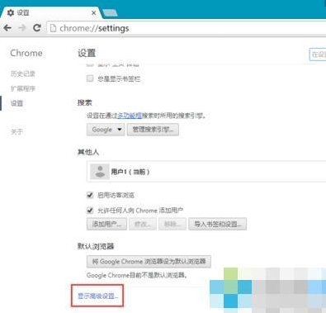326x313 pixels.
Task: Click the chrome://settings address bar
Action: coord(187,28)
